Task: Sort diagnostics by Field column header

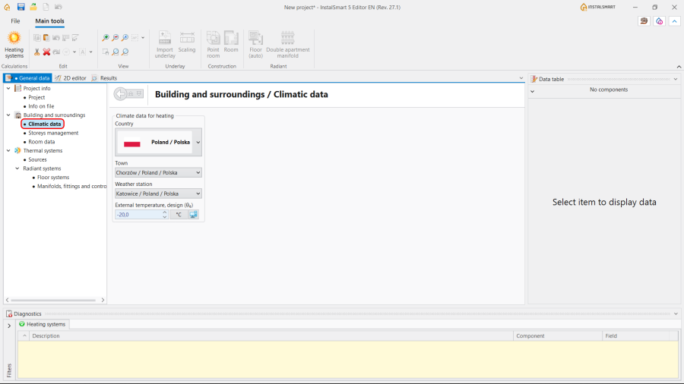Action: coord(635,335)
